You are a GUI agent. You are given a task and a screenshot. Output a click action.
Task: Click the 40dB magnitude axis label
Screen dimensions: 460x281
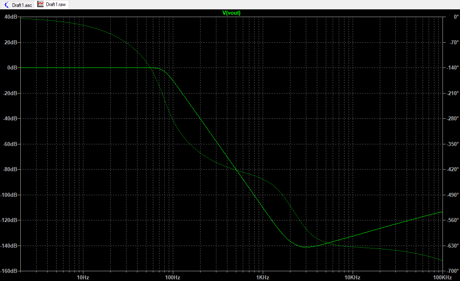point(11,17)
